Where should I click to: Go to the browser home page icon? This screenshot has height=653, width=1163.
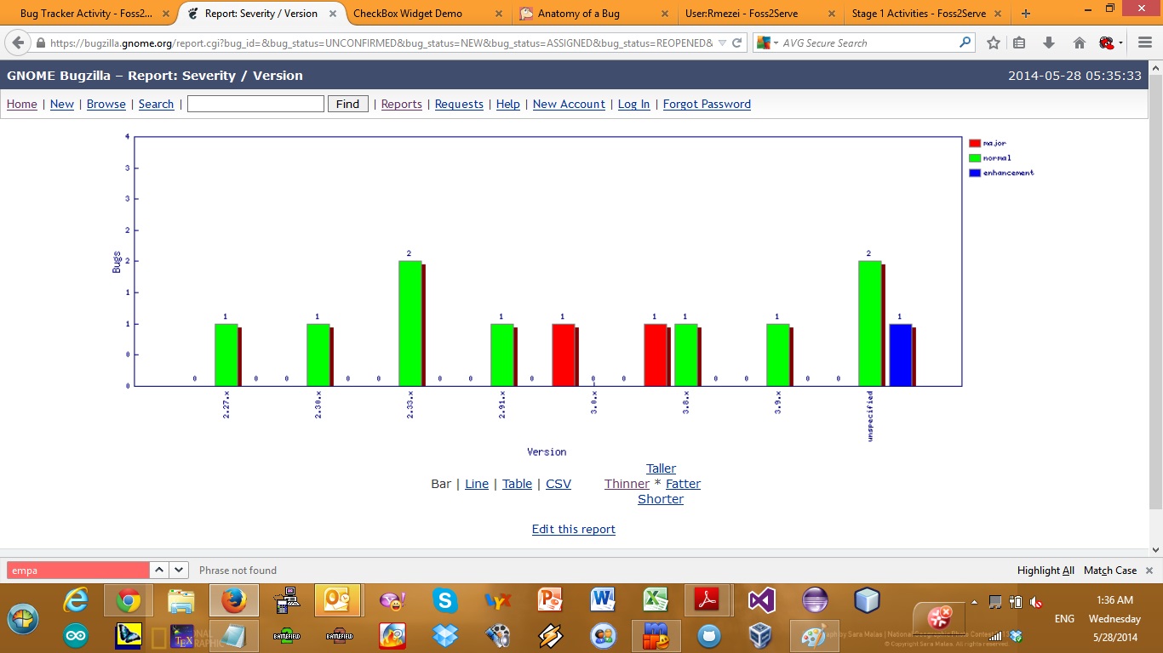pyautogui.click(x=1079, y=43)
